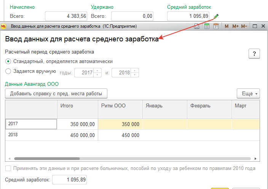Click the 450 000,00 total cell
Image resolution: width=268 pixels, height=189 pixels.
click(x=78, y=135)
